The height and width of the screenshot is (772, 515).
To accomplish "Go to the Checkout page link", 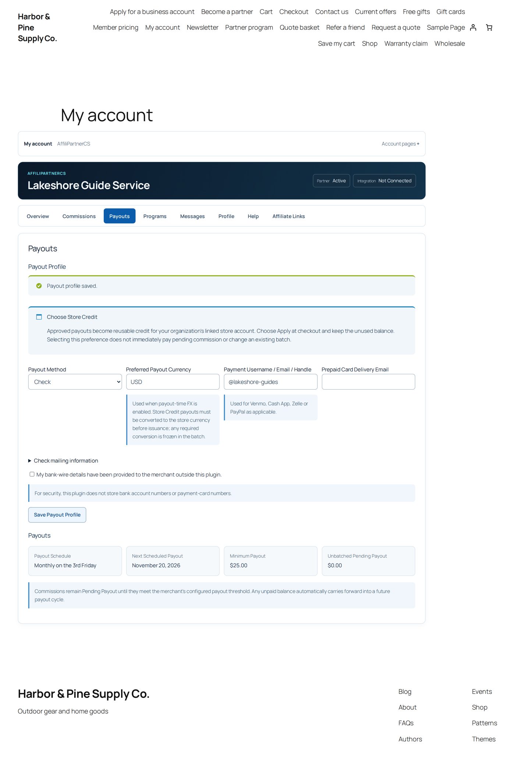I will [x=294, y=12].
